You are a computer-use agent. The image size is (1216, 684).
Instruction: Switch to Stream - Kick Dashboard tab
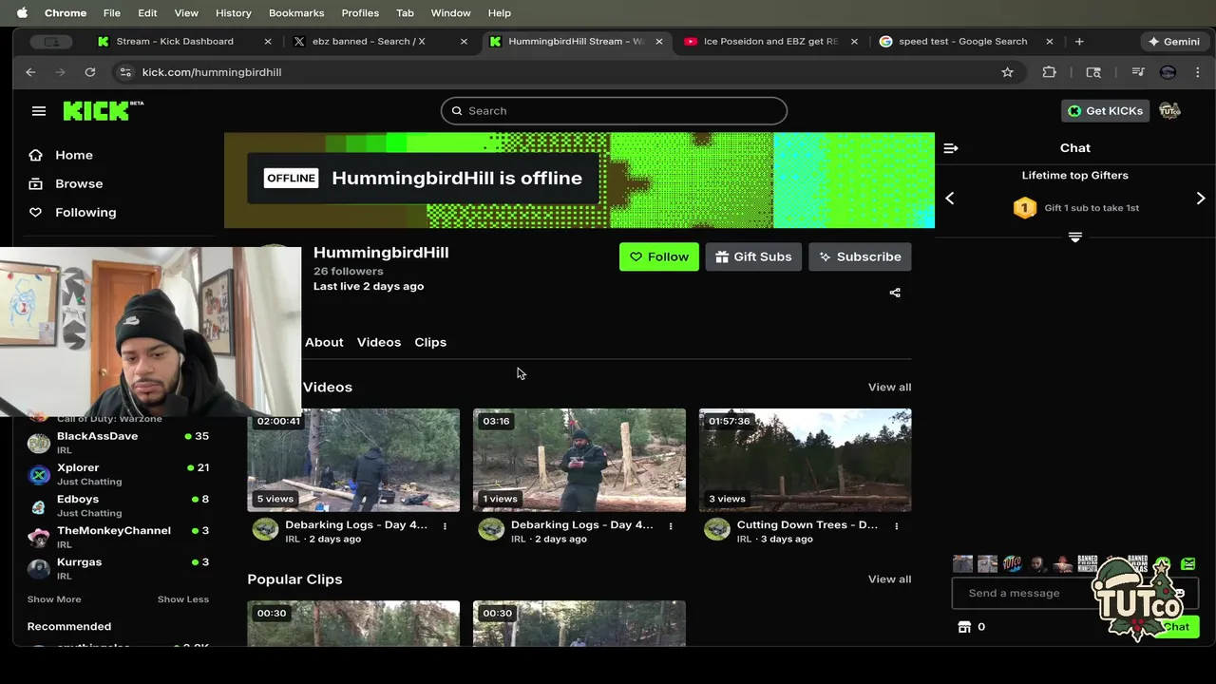pos(184,42)
